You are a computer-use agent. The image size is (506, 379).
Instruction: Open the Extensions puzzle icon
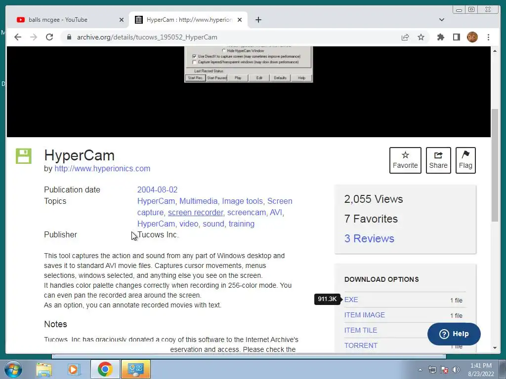click(440, 37)
